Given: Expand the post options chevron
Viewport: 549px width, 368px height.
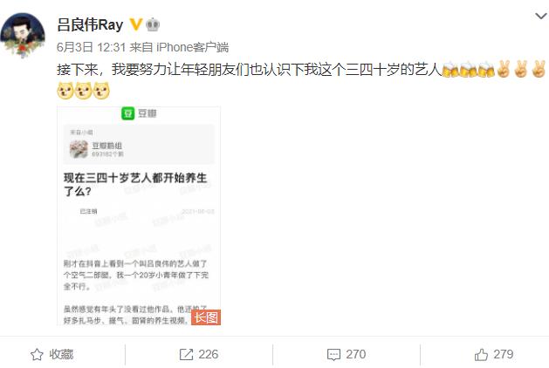Looking at the screenshot, I should click(541, 16).
